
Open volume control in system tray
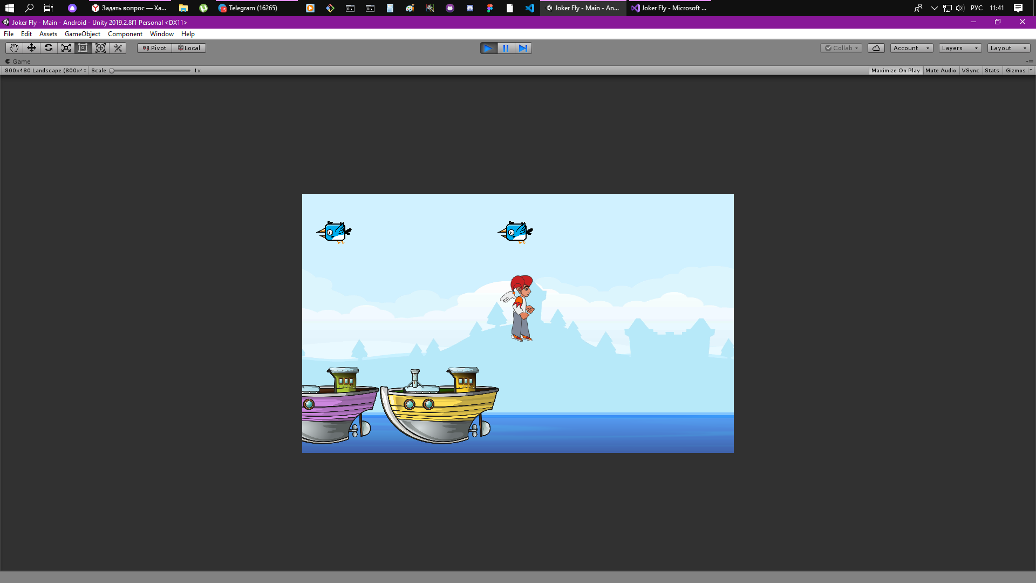(960, 8)
